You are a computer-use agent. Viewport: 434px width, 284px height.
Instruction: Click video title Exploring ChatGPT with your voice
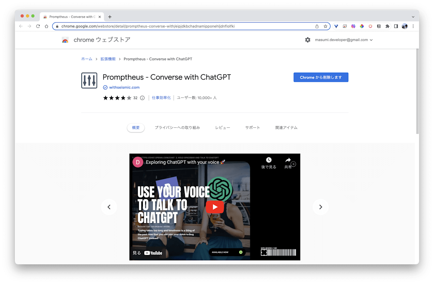click(x=185, y=162)
